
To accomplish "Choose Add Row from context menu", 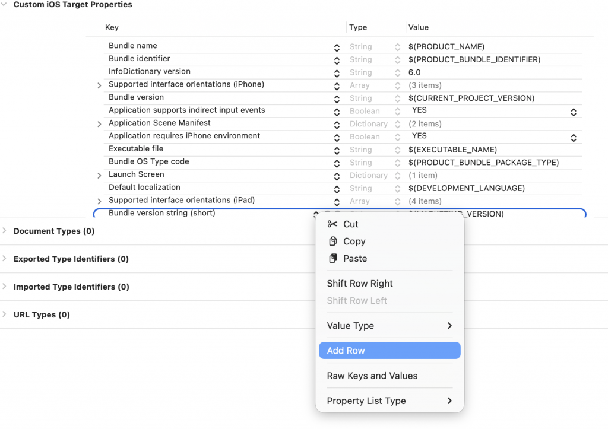I will click(x=389, y=351).
